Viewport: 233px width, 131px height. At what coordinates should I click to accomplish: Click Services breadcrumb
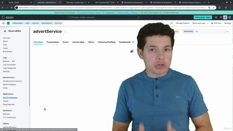pyautogui.click(x=35, y=23)
